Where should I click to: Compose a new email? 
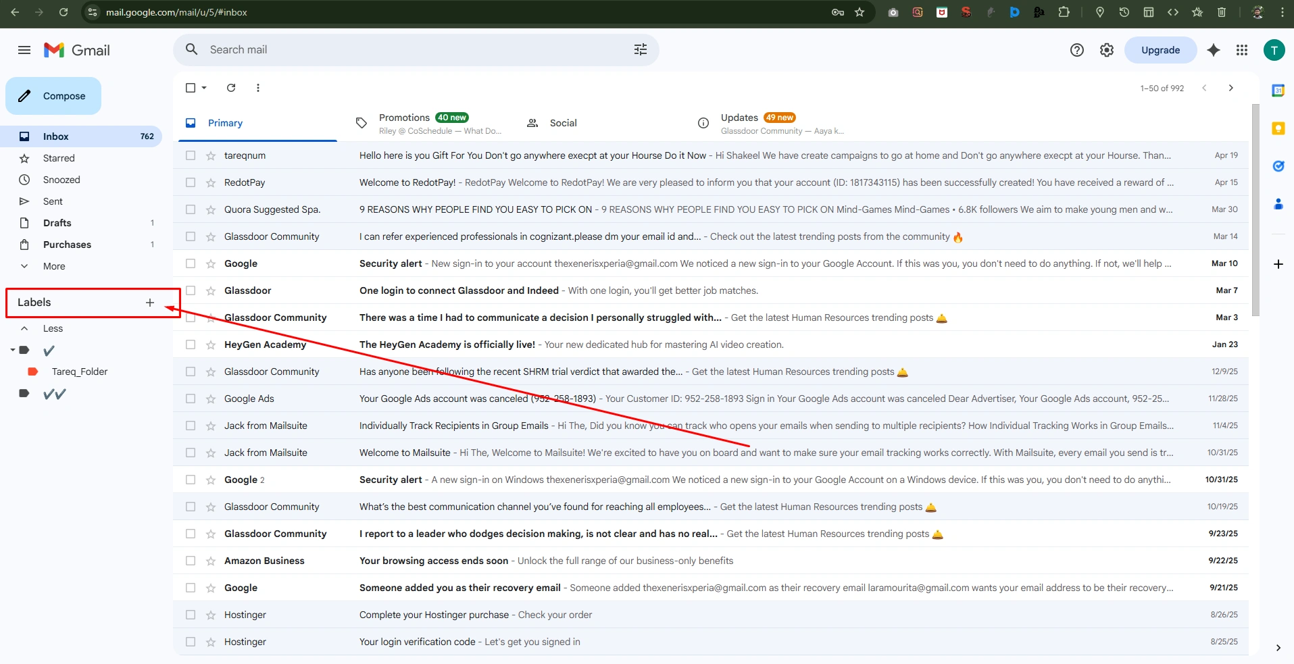tap(53, 96)
